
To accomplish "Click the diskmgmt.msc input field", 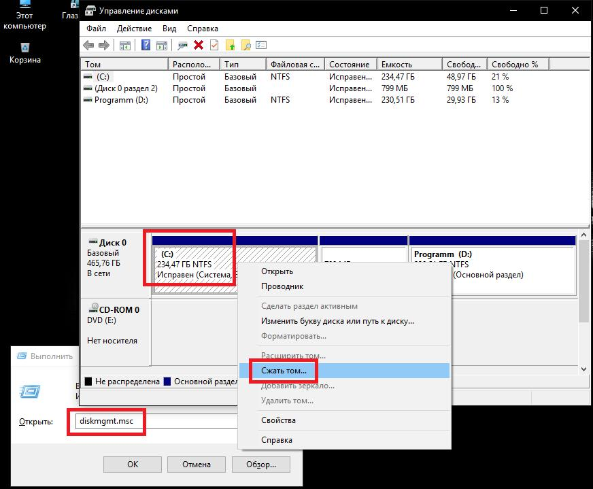I will pos(156,421).
